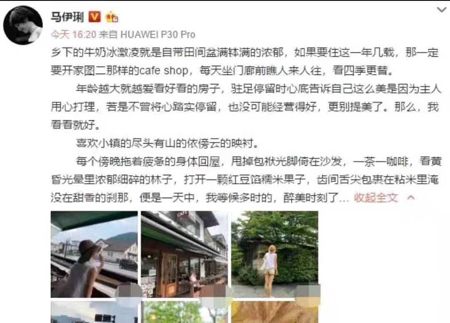The width and height of the screenshot is (450, 323).
Task: Open the bottom-middle green tree photo
Action: 184,312
